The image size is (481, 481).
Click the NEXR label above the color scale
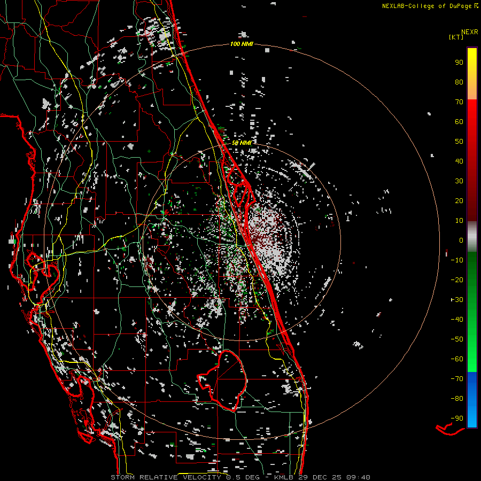(469, 32)
